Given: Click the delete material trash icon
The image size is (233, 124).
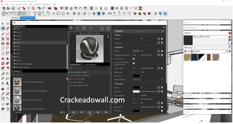Looking at the screenshot, I should coord(98,112).
